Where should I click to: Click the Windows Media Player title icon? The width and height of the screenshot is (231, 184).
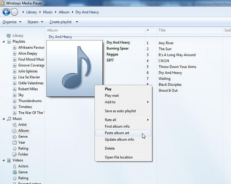click(x=2, y=3)
